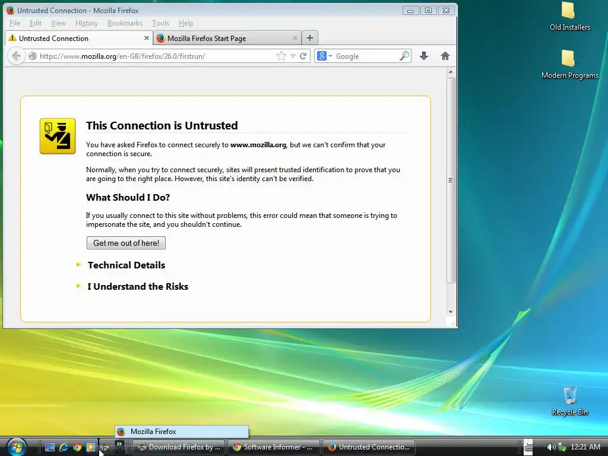
Task: Select the Recycle Bin icon
Action: pos(569,401)
